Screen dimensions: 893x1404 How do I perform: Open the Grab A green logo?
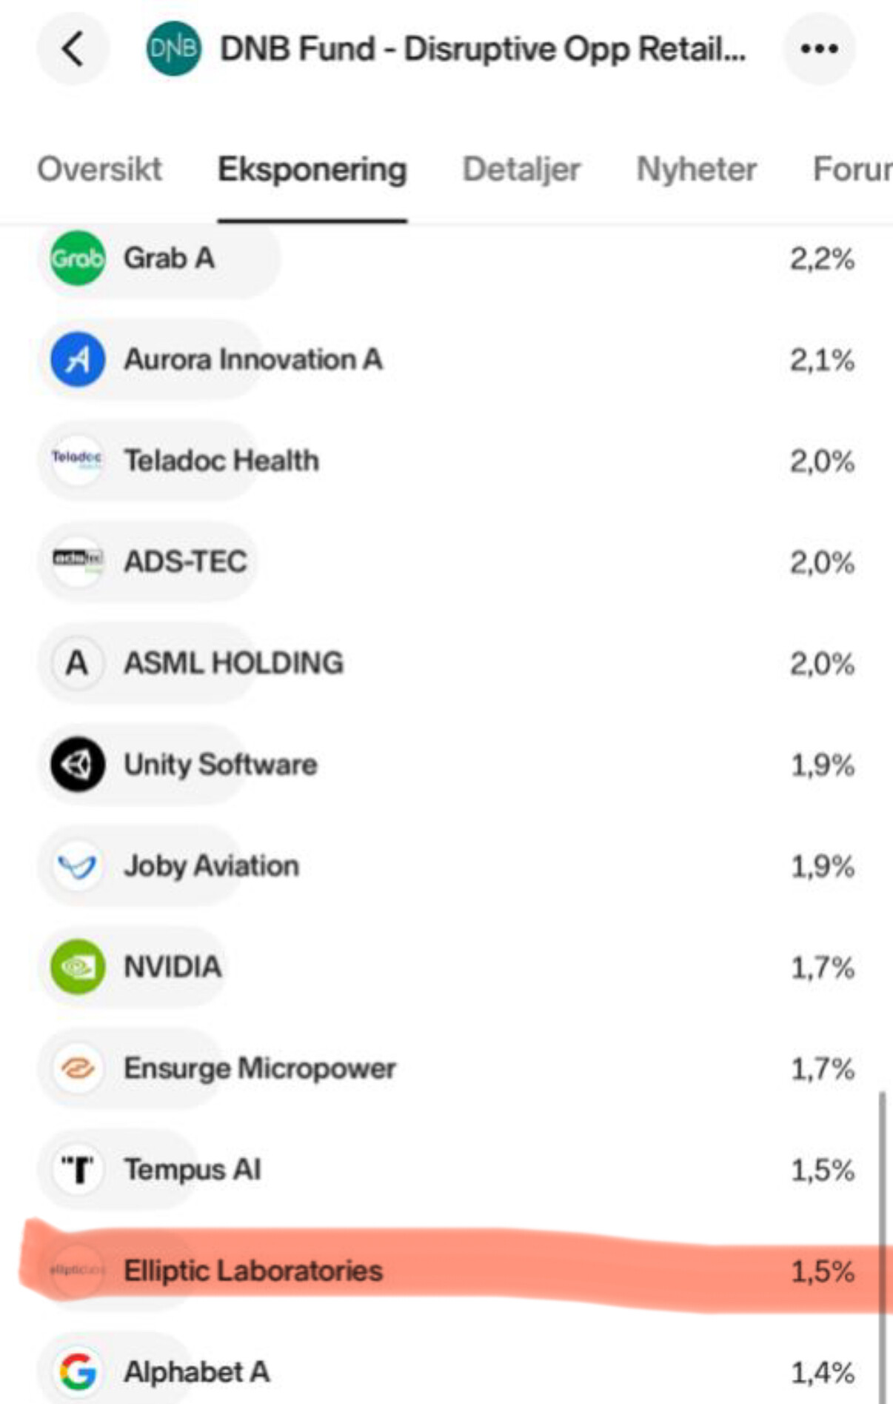click(77, 259)
